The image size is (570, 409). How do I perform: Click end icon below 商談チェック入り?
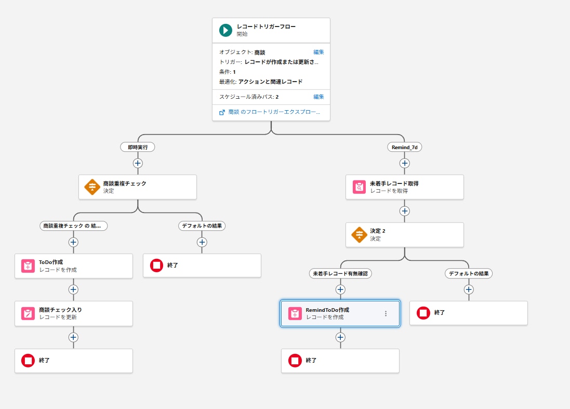tap(28, 361)
